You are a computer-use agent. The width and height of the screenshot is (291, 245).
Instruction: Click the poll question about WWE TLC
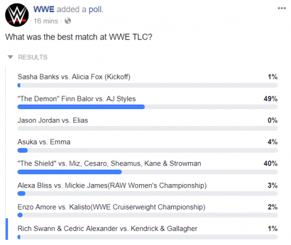[79, 37]
